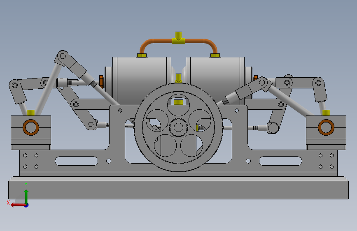Screen dimensions: 357x231
Task: Click the green Y axis arrow
Action: coord(26,196)
